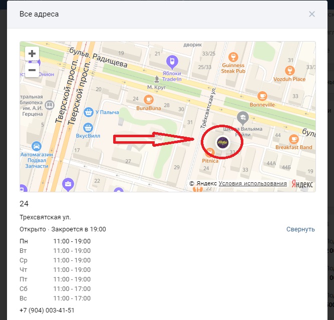This screenshot has width=334, height=320.
Task: Select the circled purple store marker
Action: tap(222, 143)
